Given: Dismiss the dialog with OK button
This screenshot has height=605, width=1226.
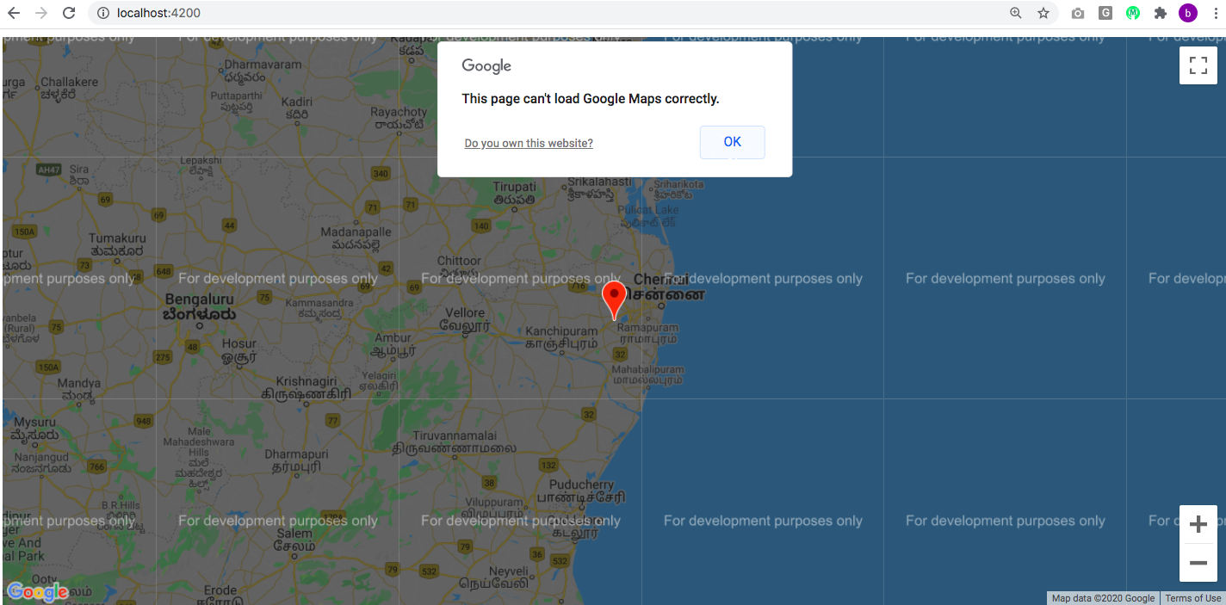Looking at the screenshot, I should [x=733, y=142].
